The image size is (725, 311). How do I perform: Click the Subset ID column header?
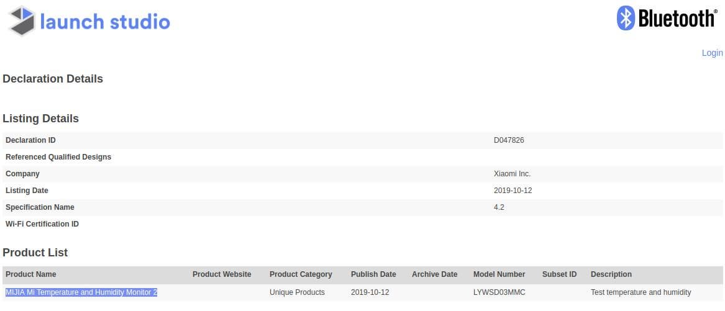pyautogui.click(x=559, y=274)
